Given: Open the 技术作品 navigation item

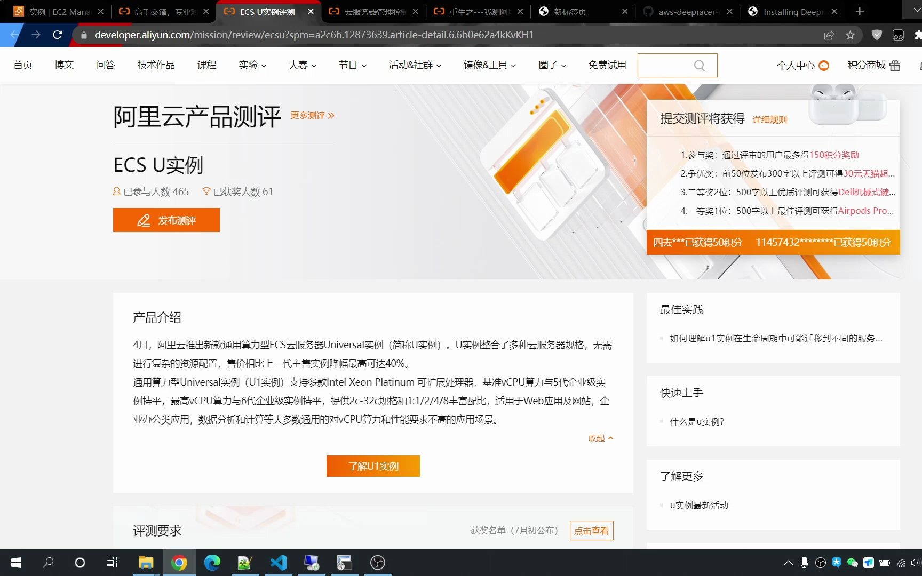Looking at the screenshot, I should (x=156, y=65).
